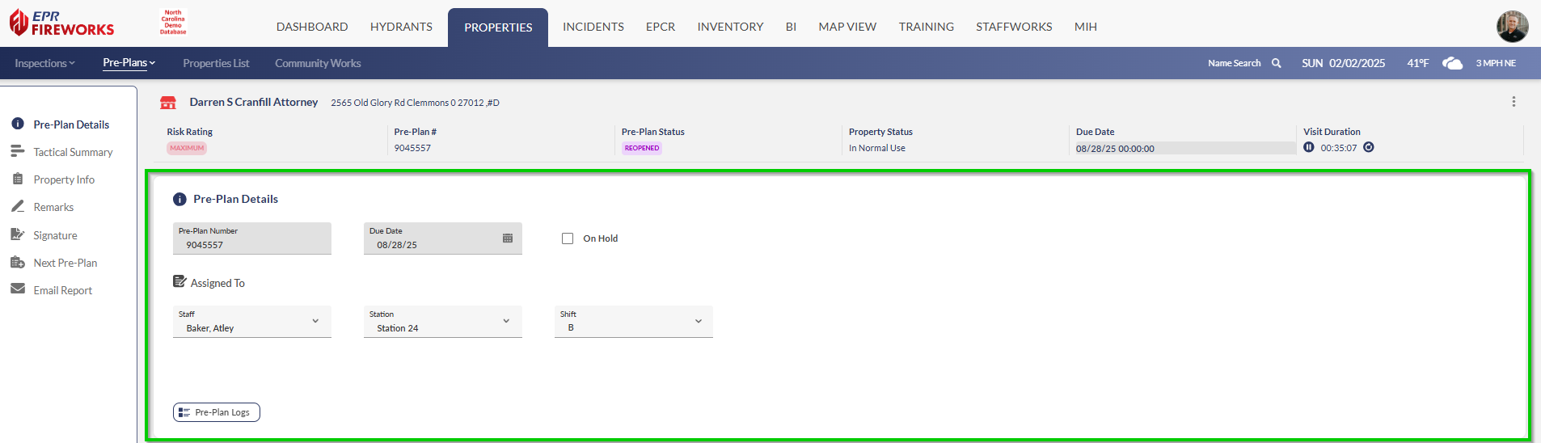Viewport: 1541px width, 443px height.
Task: Click the visit duration record icon
Action: coord(1368,147)
